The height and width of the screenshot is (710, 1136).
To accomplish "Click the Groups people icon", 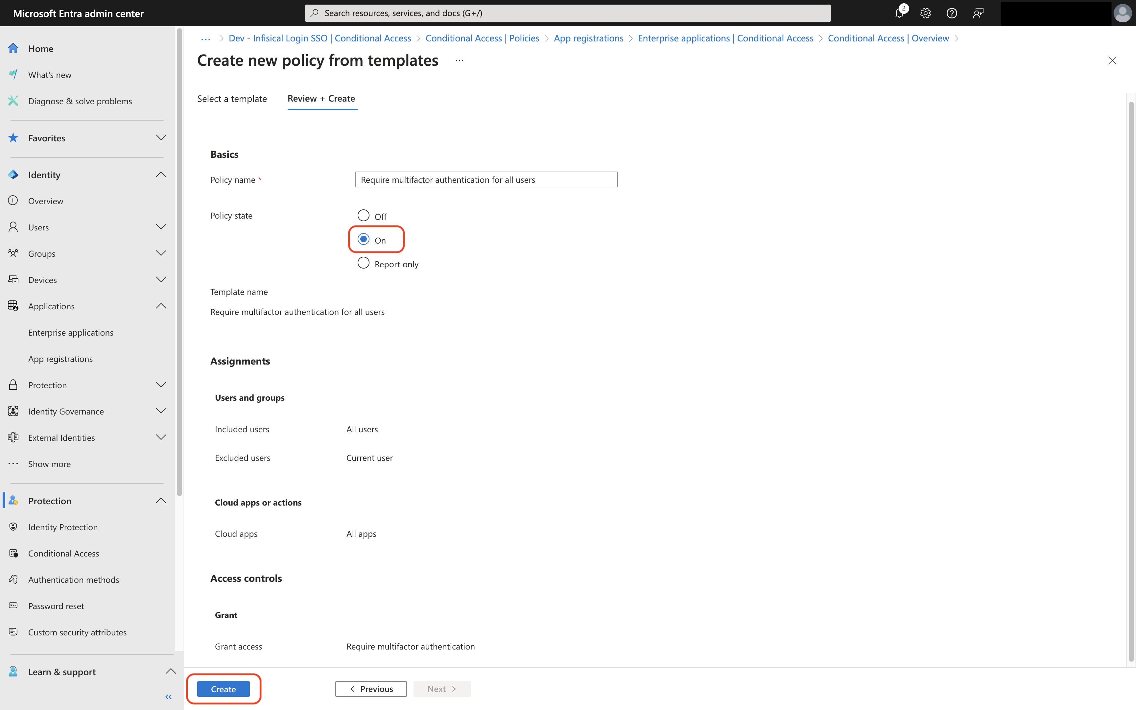I will (x=13, y=253).
